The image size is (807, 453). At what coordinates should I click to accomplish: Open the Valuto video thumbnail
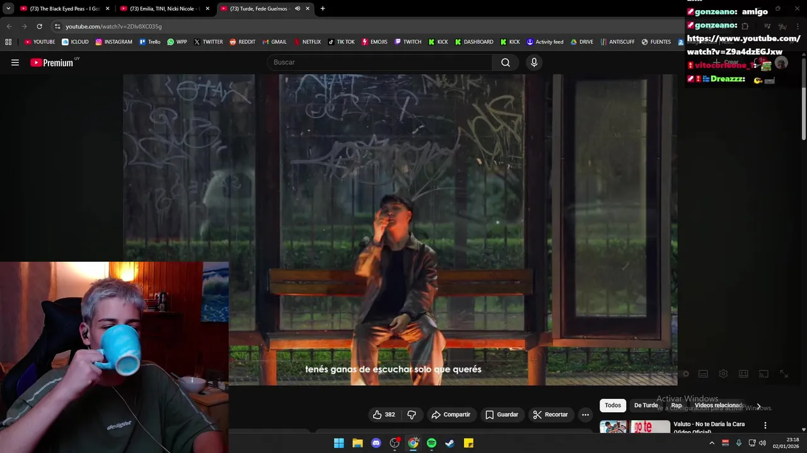pyautogui.click(x=635, y=427)
